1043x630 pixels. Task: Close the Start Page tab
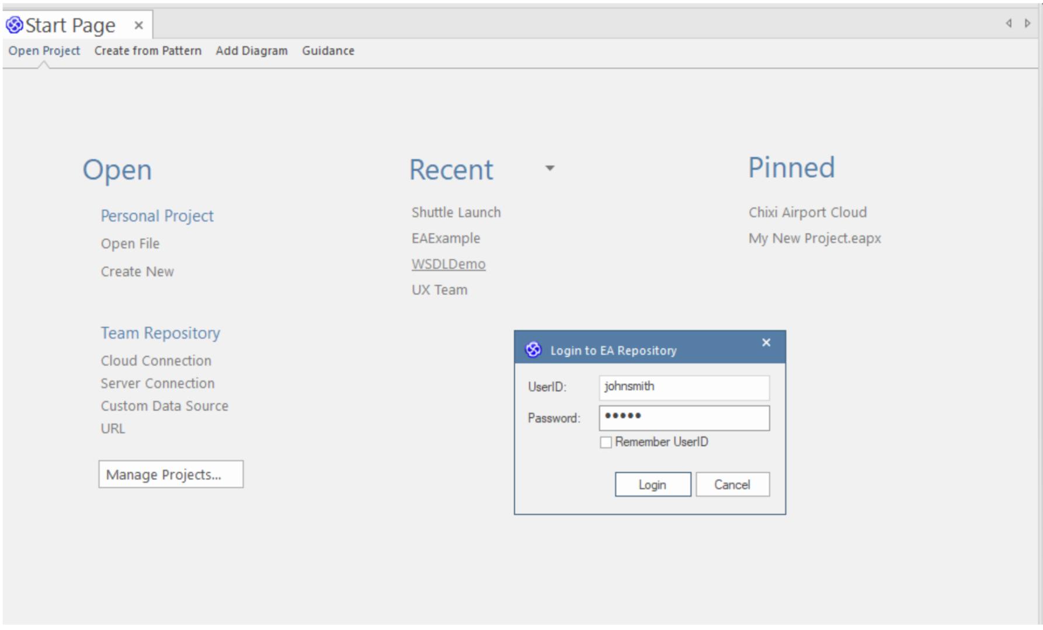coord(138,25)
